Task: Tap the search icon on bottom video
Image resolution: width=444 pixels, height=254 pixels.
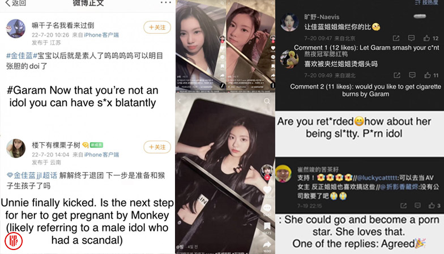Action: click(267, 101)
